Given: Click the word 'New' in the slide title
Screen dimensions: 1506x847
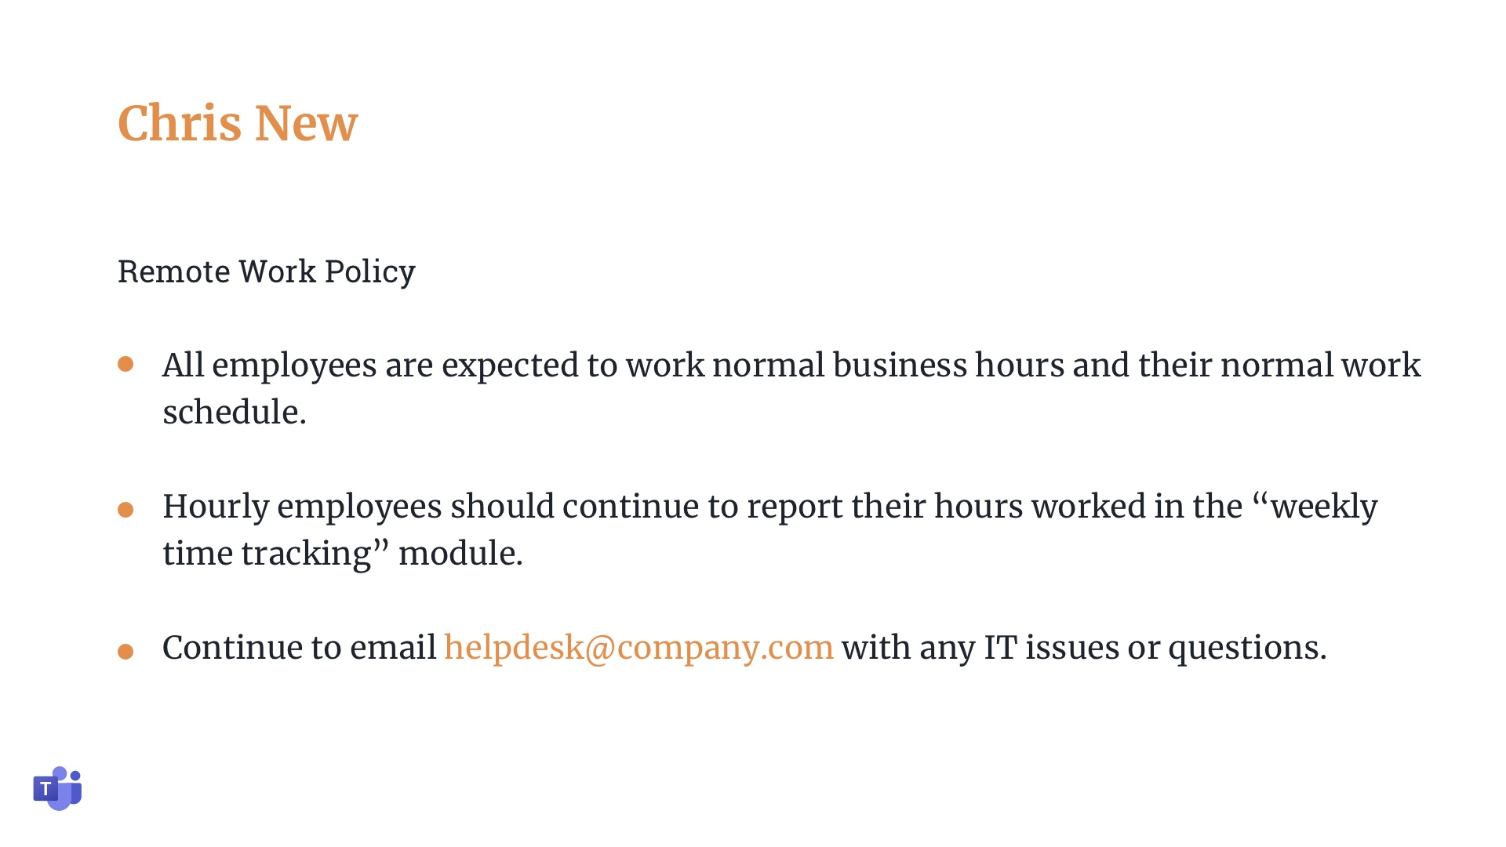Looking at the screenshot, I should [x=307, y=124].
